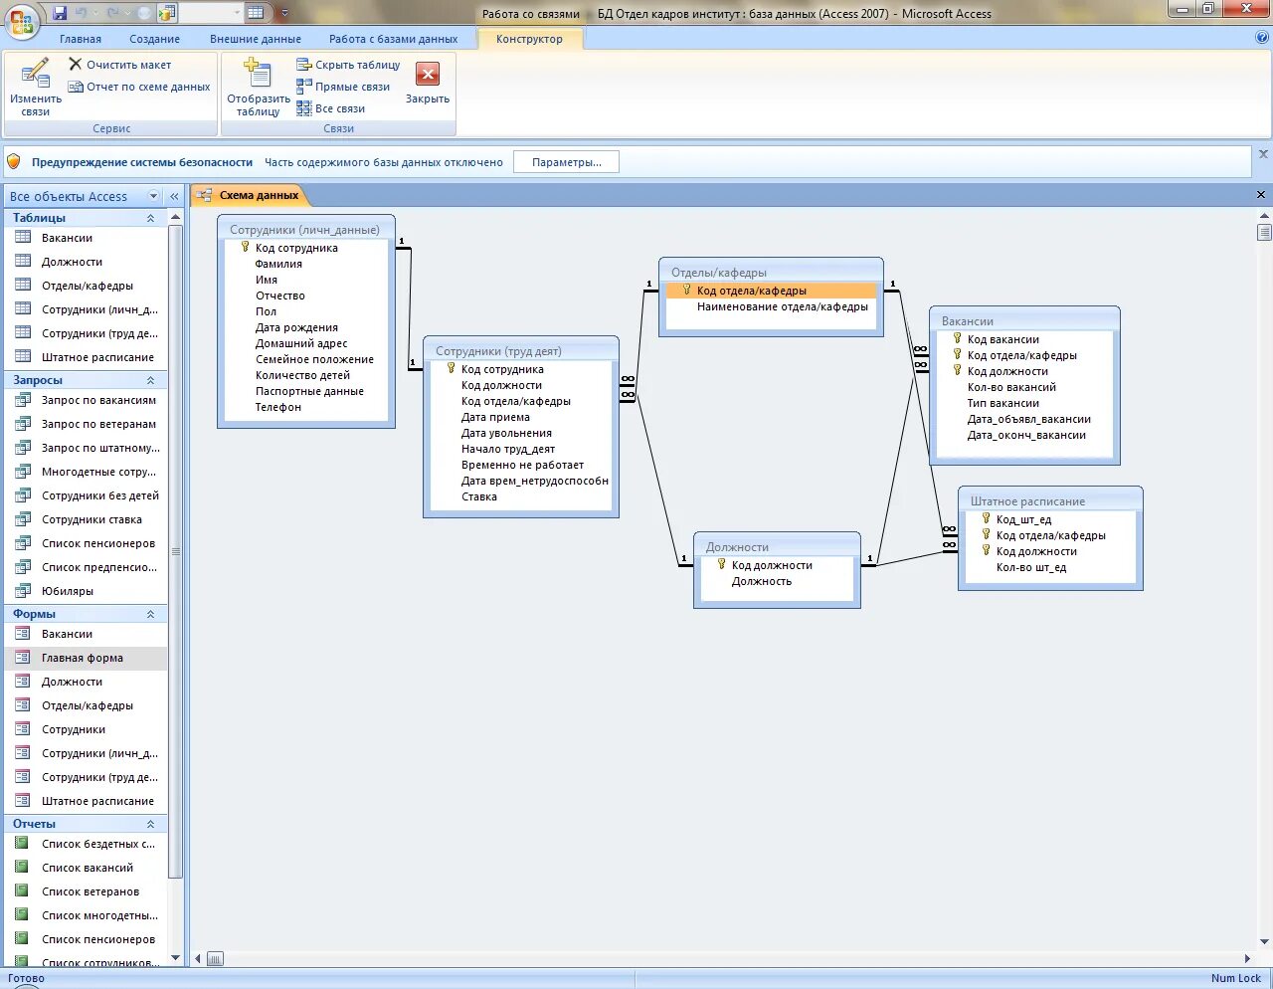Select Запрос по вакансиям query
This screenshot has width=1273, height=989.
pyautogui.click(x=86, y=400)
